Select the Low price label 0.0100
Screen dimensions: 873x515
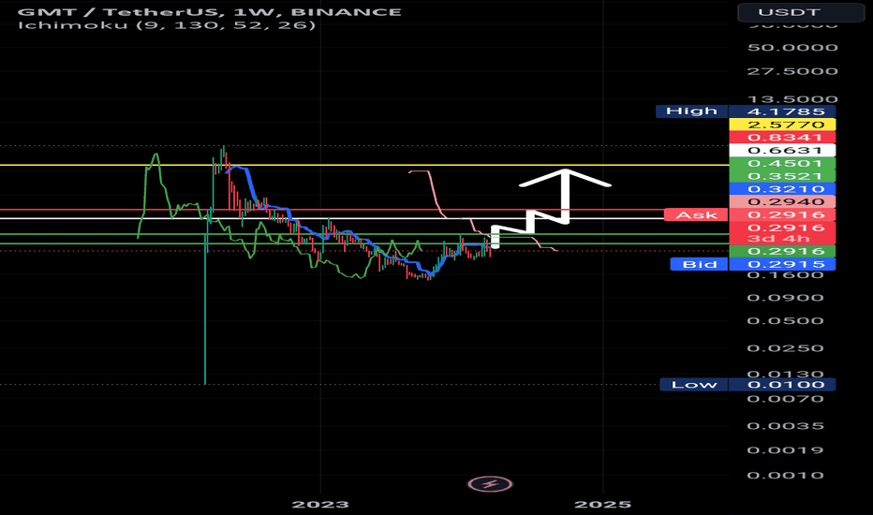click(782, 384)
